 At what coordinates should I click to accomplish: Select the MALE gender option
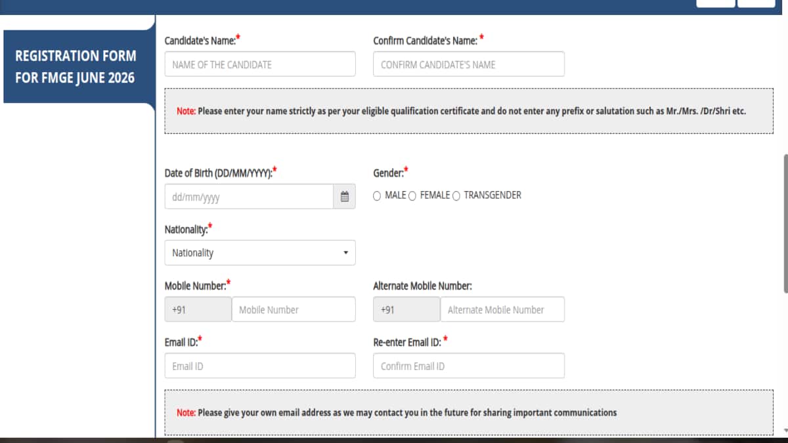[377, 196]
